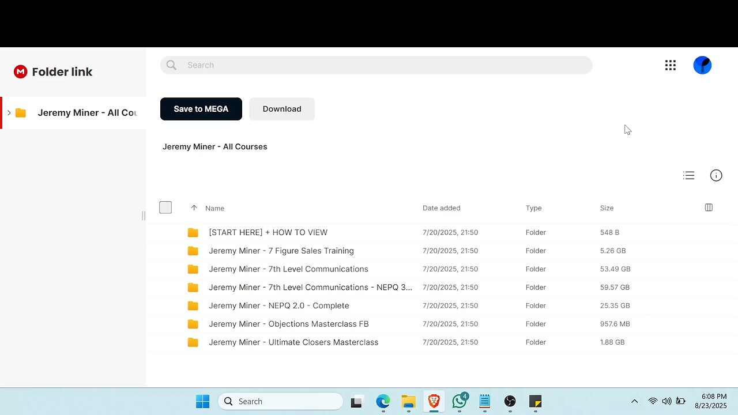Screen dimensions: 738x415
Task: Click the Save to MEGA button
Action: point(201,109)
